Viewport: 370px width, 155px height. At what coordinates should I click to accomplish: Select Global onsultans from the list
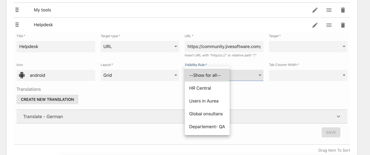coord(207,114)
